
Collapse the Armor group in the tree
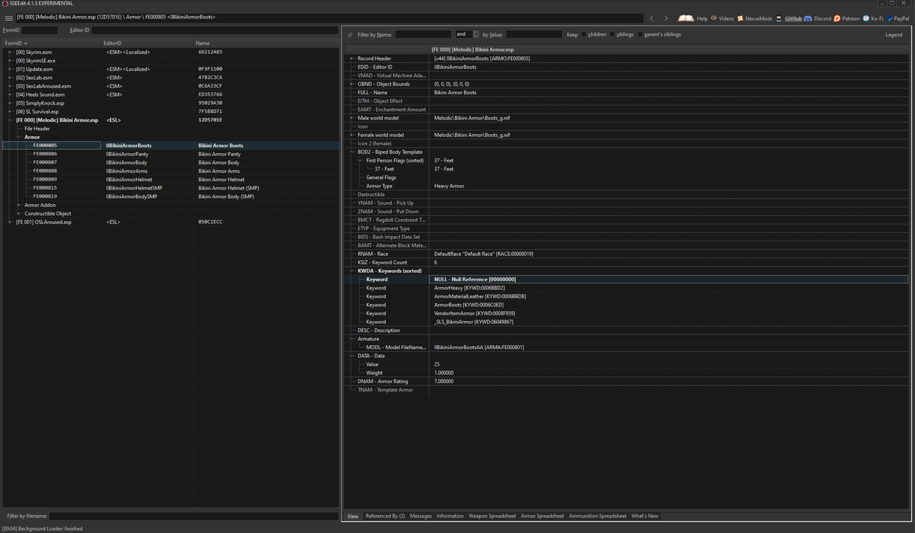(x=18, y=137)
